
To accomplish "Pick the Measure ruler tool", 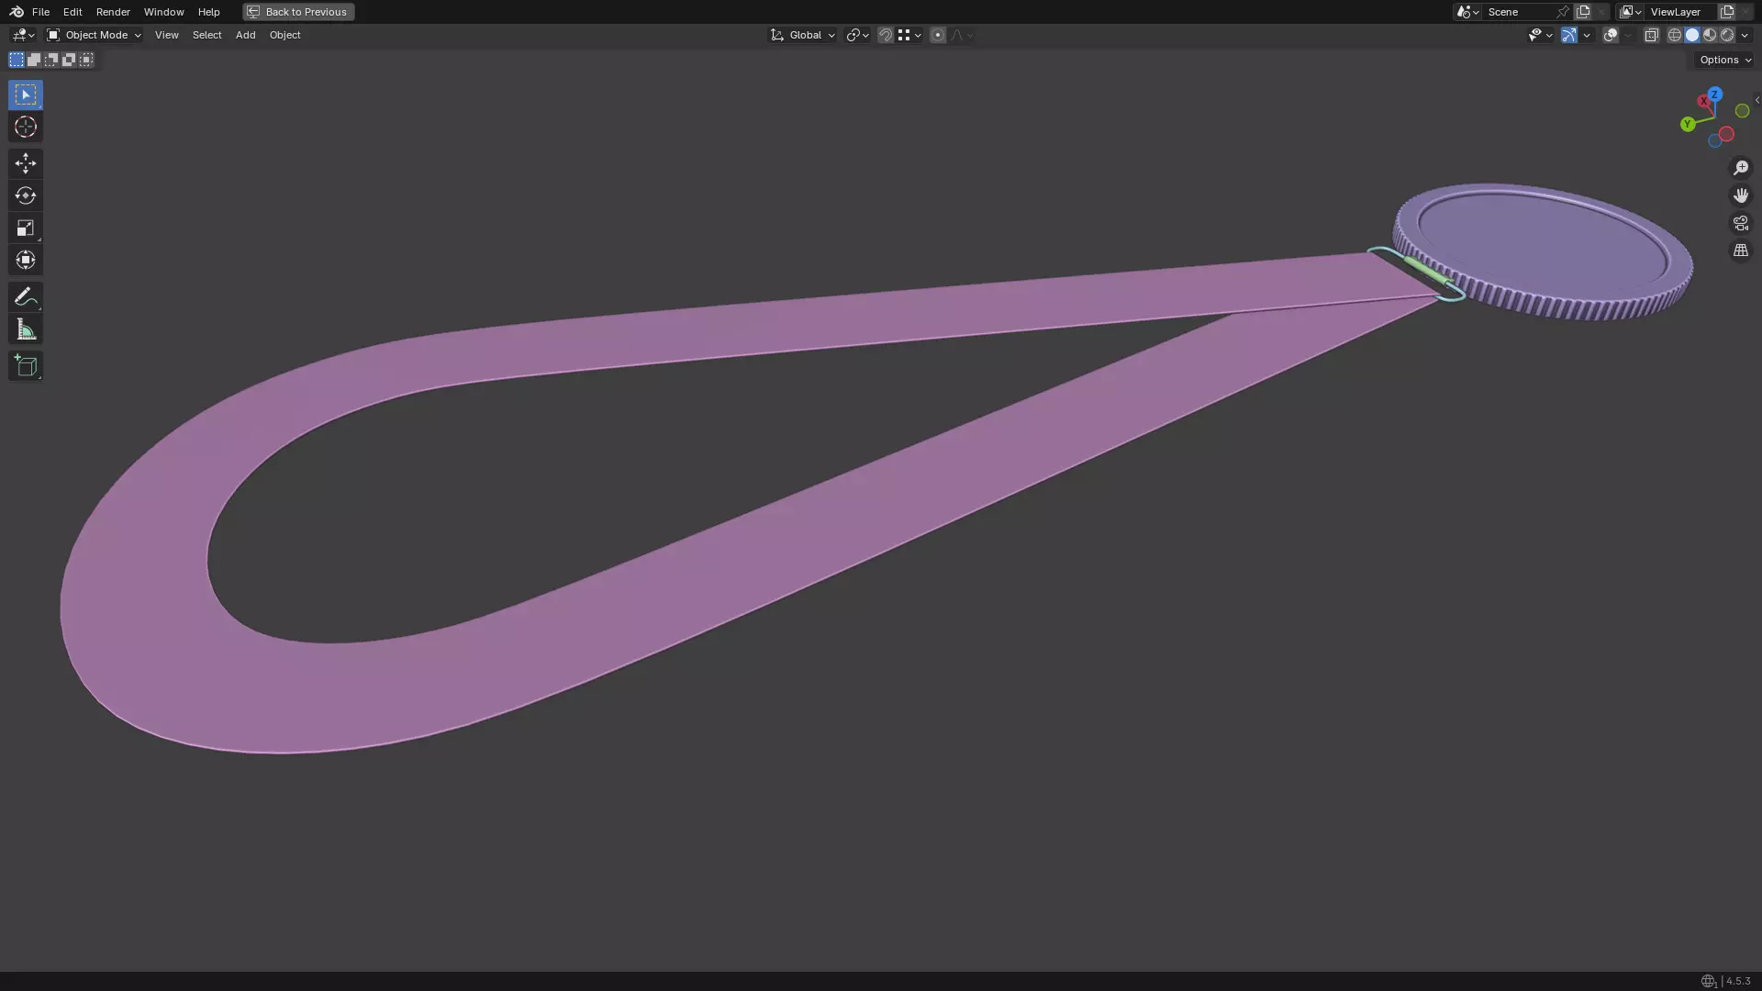I will pyautogui.click(x=26, y=329).
